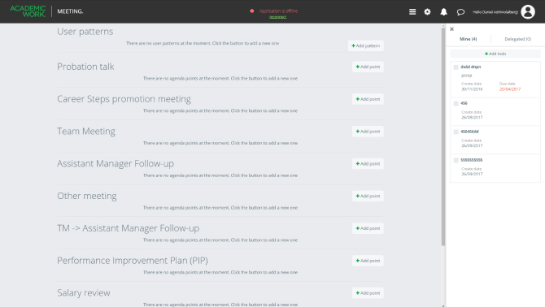Close the todo side panel
The image size is (545, 307).
(x=451, y=29)
